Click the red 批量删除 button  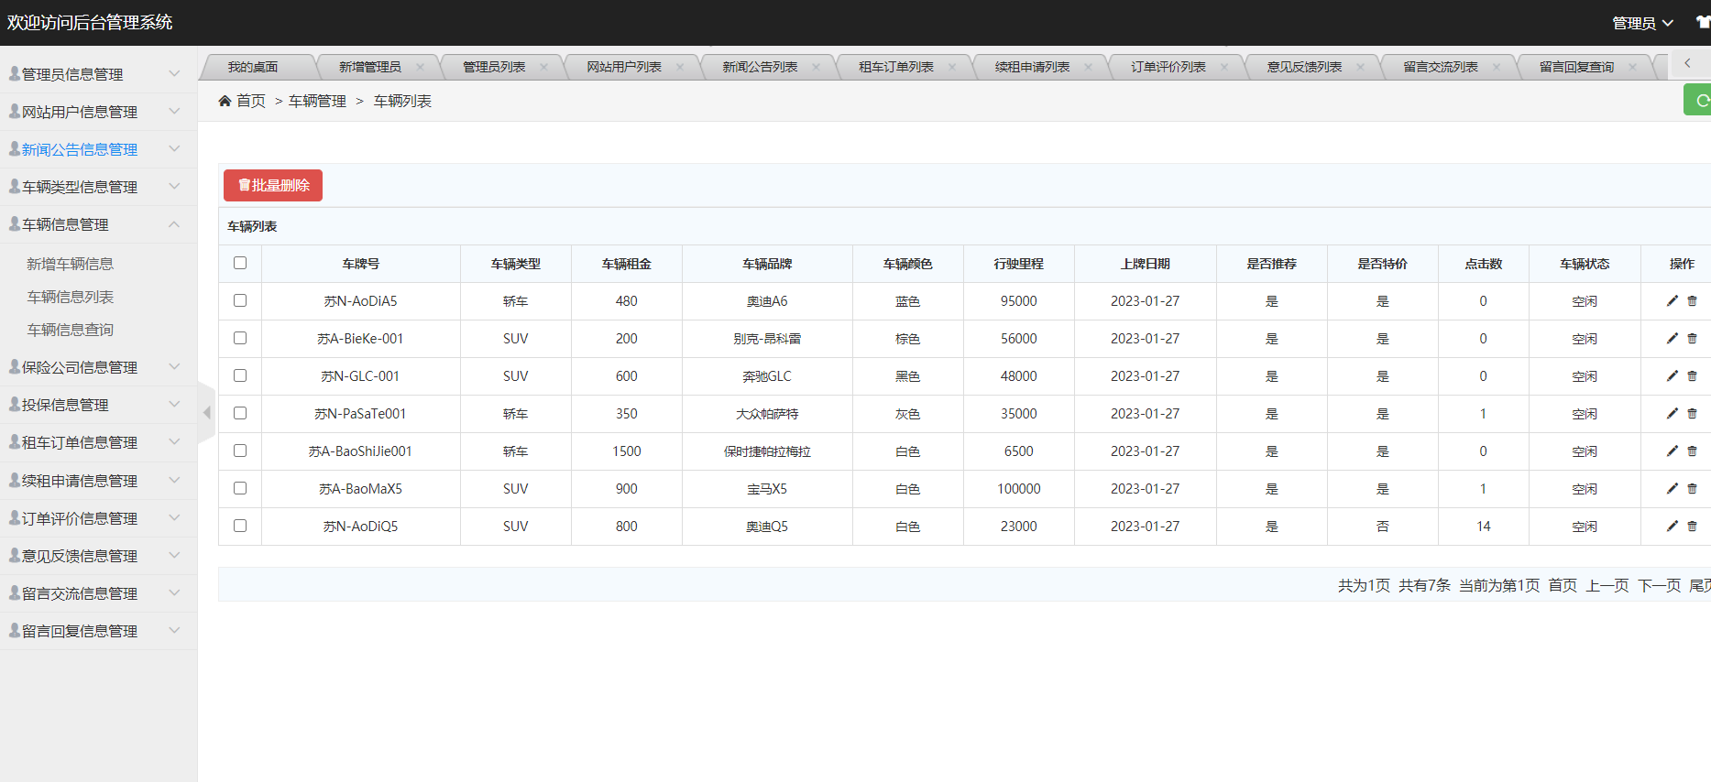pyautogui.click(x=273, y=185)
